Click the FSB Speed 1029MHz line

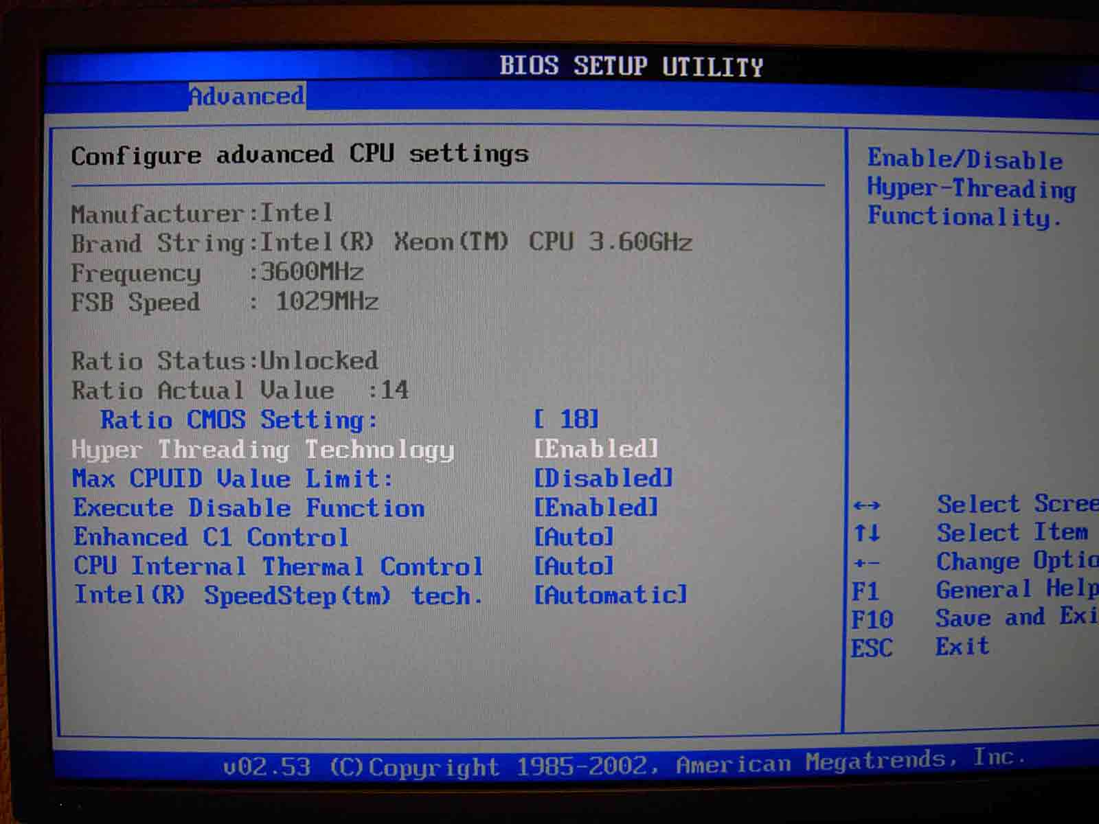coord(225,302)
